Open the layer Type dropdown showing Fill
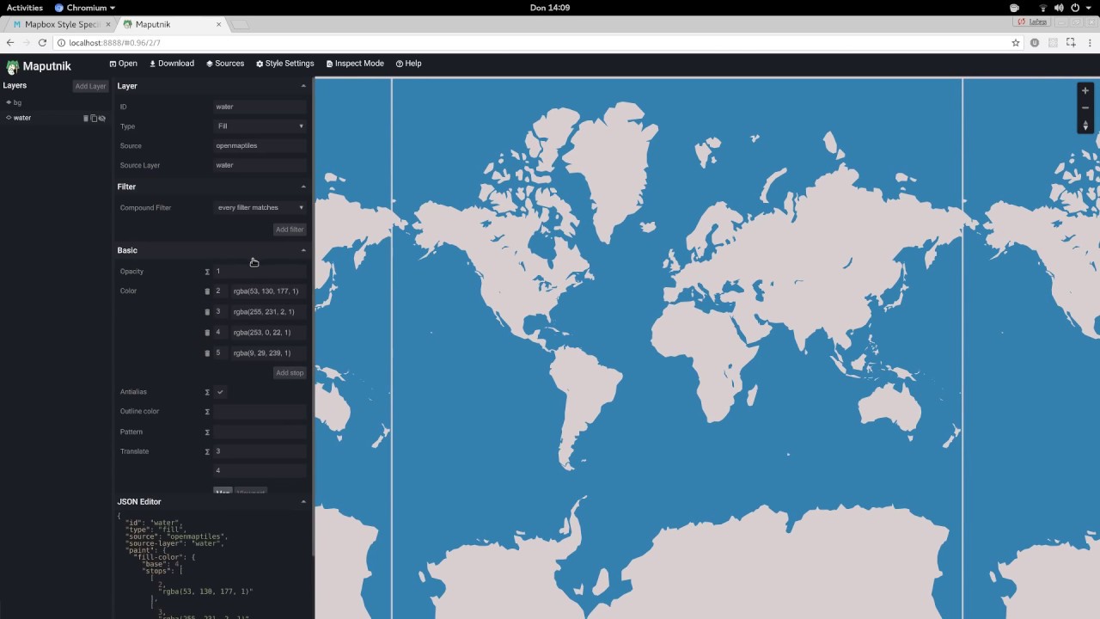Viewport: 1100px width, 619px height. (x=260, y=126)
